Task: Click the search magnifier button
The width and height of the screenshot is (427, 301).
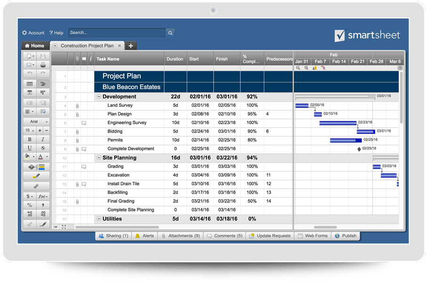Action: [170, 33]
